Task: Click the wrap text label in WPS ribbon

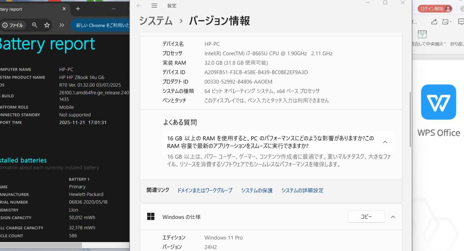Action: (x=457, y=44)
